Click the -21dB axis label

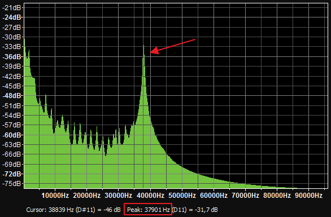pos(11,8)
